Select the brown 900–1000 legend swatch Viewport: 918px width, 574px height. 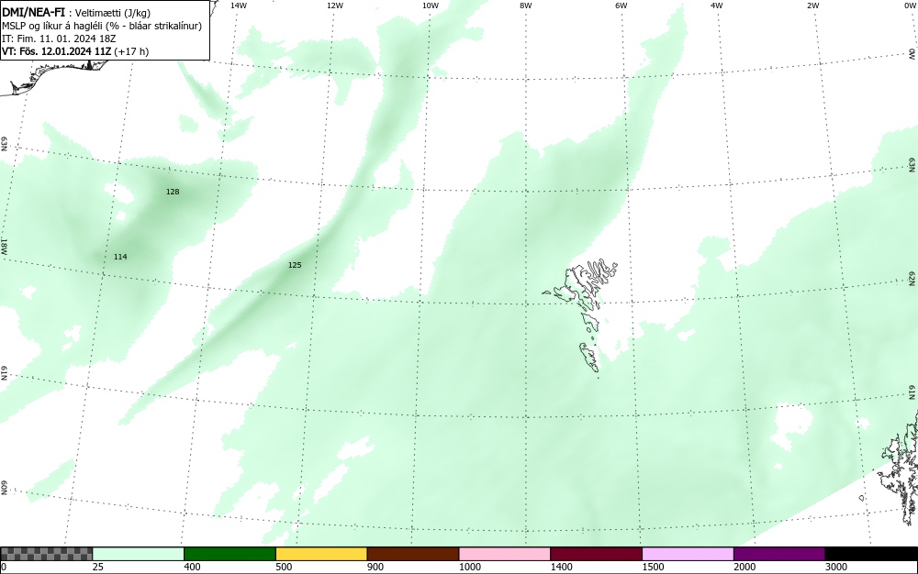point(413,554)
